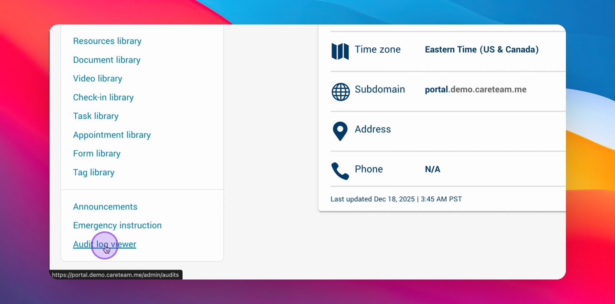Click the Phone handset icon
615x304 pixels.
point(340,171)
